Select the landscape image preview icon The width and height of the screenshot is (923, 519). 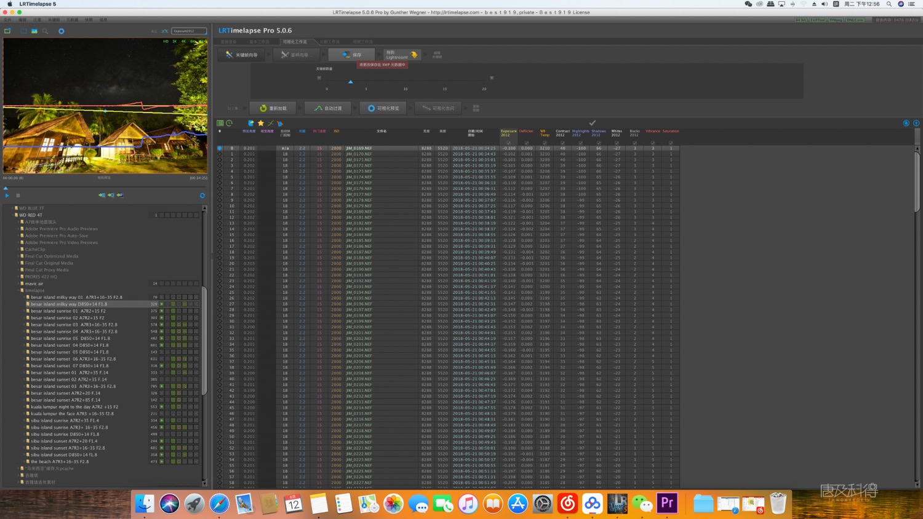tap(34, 31)
